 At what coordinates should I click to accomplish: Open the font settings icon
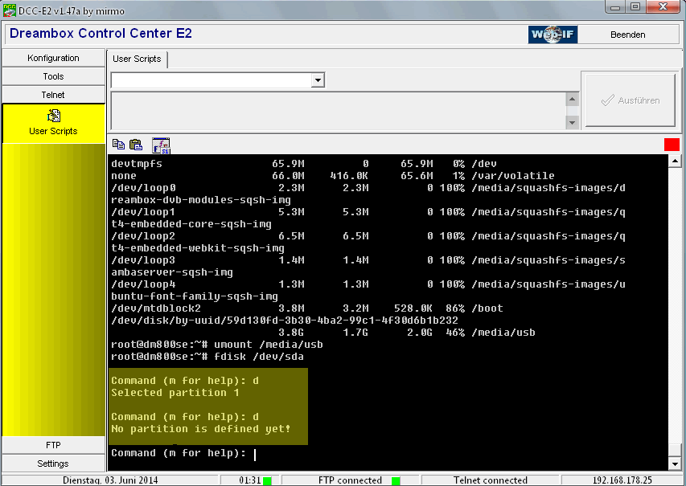tap(161, 145)
